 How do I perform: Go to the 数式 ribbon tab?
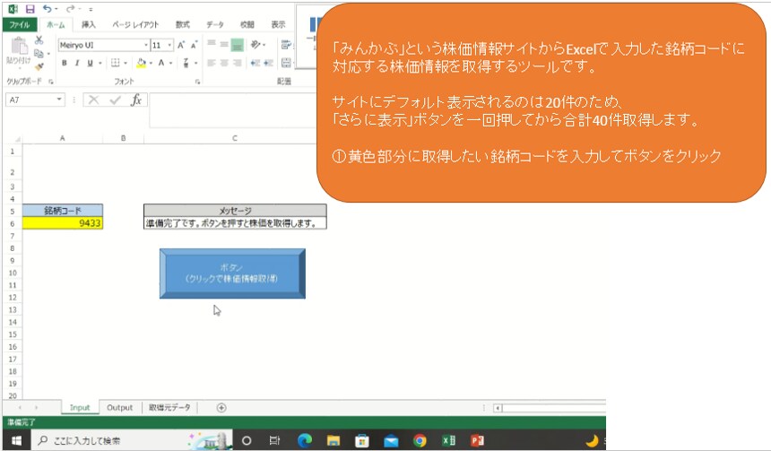182,24
